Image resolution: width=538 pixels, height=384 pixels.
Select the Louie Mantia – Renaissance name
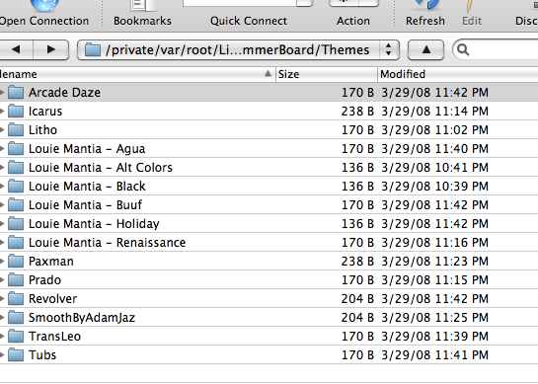[107, 242]
